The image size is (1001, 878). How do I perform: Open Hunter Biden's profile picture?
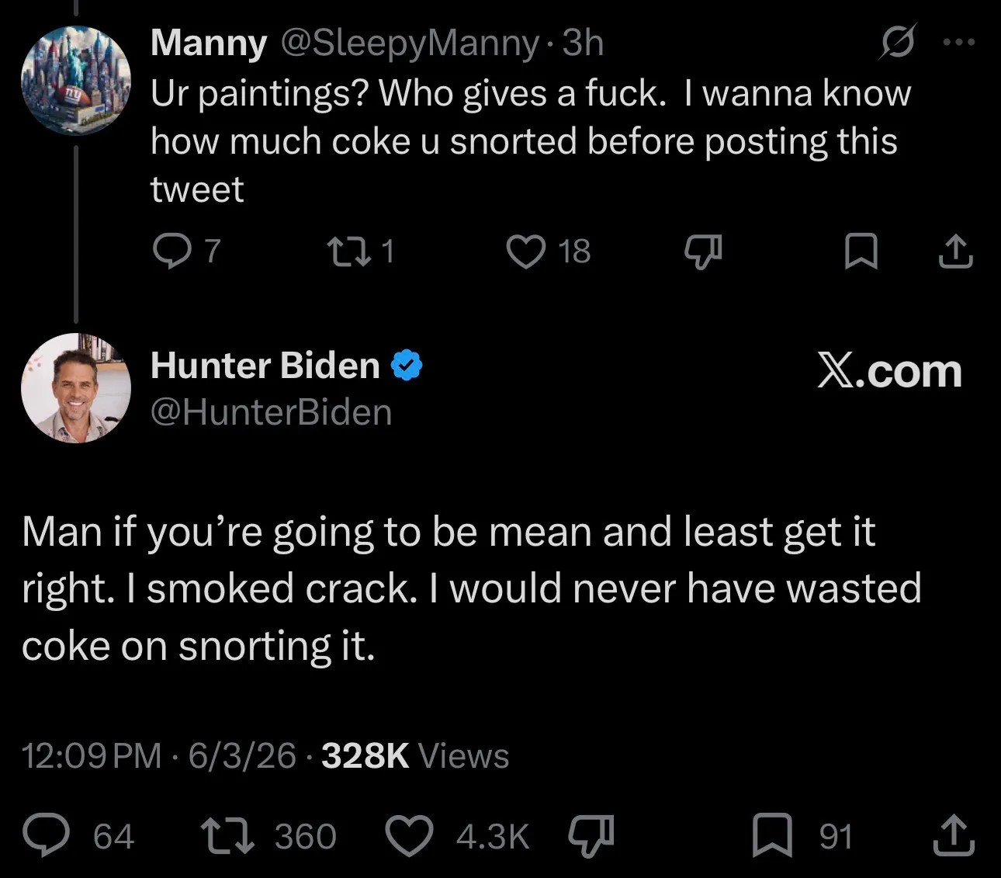pos(75,388)
